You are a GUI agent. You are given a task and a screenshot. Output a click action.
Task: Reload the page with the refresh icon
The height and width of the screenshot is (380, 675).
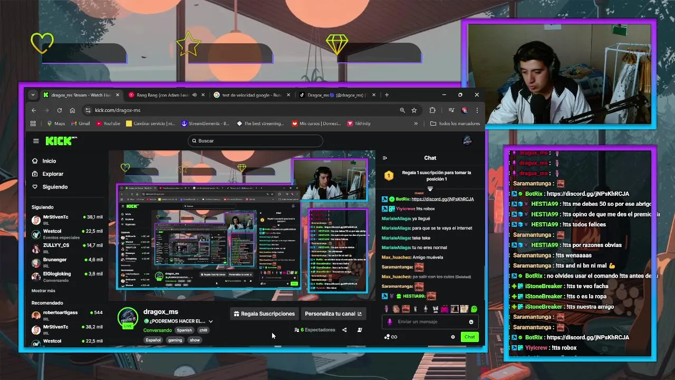coord(59,110)
